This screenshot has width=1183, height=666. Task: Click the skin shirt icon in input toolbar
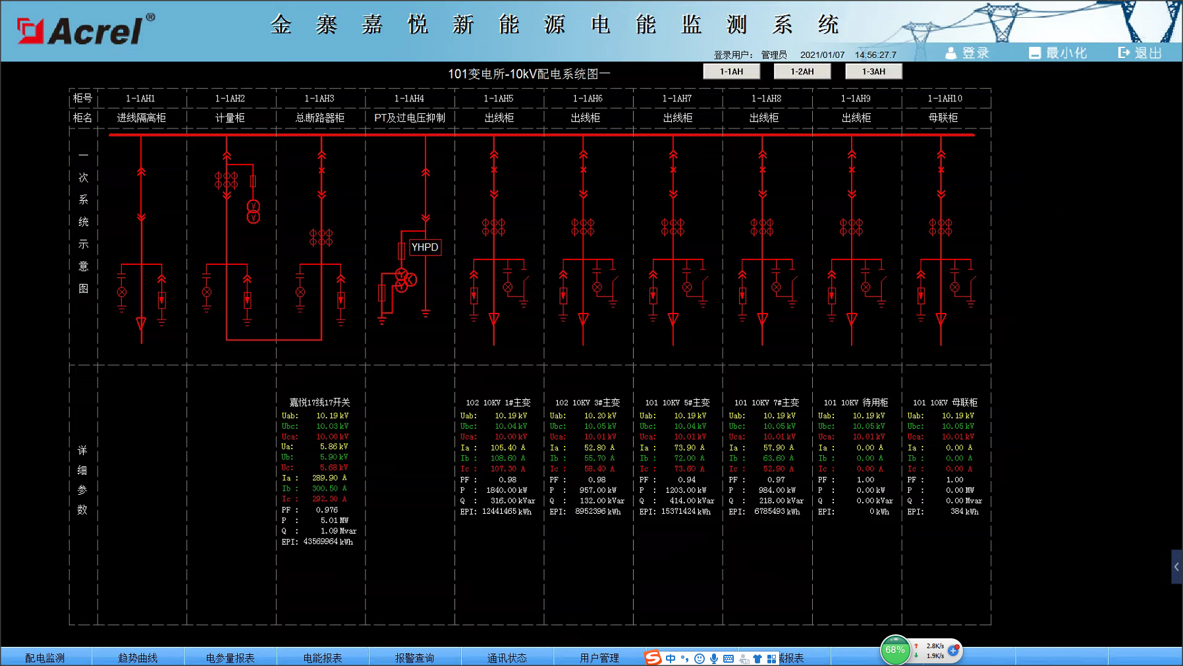point(757,658)
